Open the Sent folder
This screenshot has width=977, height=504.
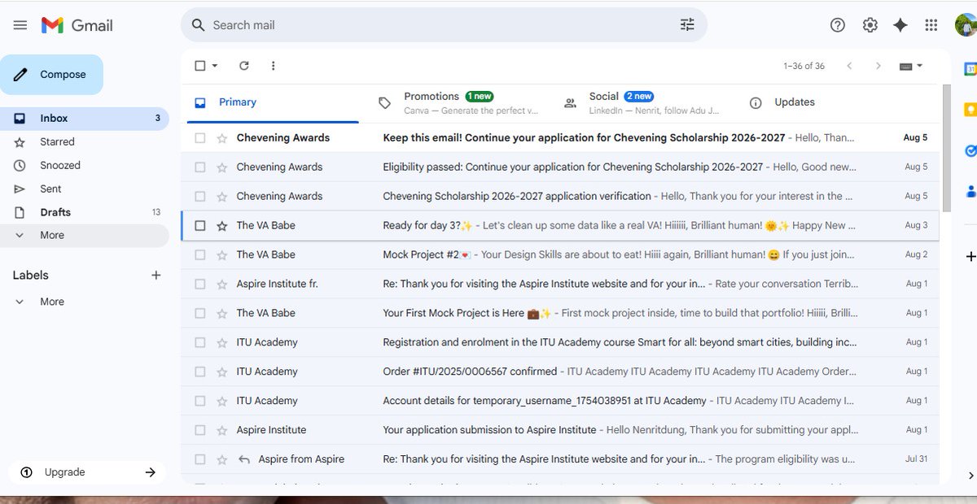(x=85, y=189)
